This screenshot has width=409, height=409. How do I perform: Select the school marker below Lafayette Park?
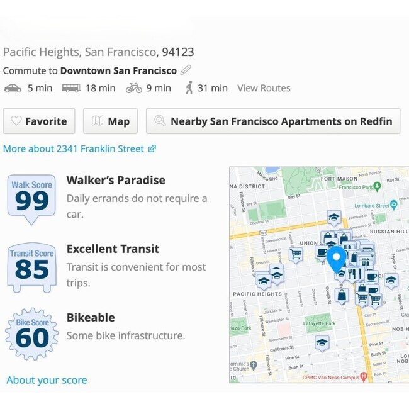click(x=322, y=342)
